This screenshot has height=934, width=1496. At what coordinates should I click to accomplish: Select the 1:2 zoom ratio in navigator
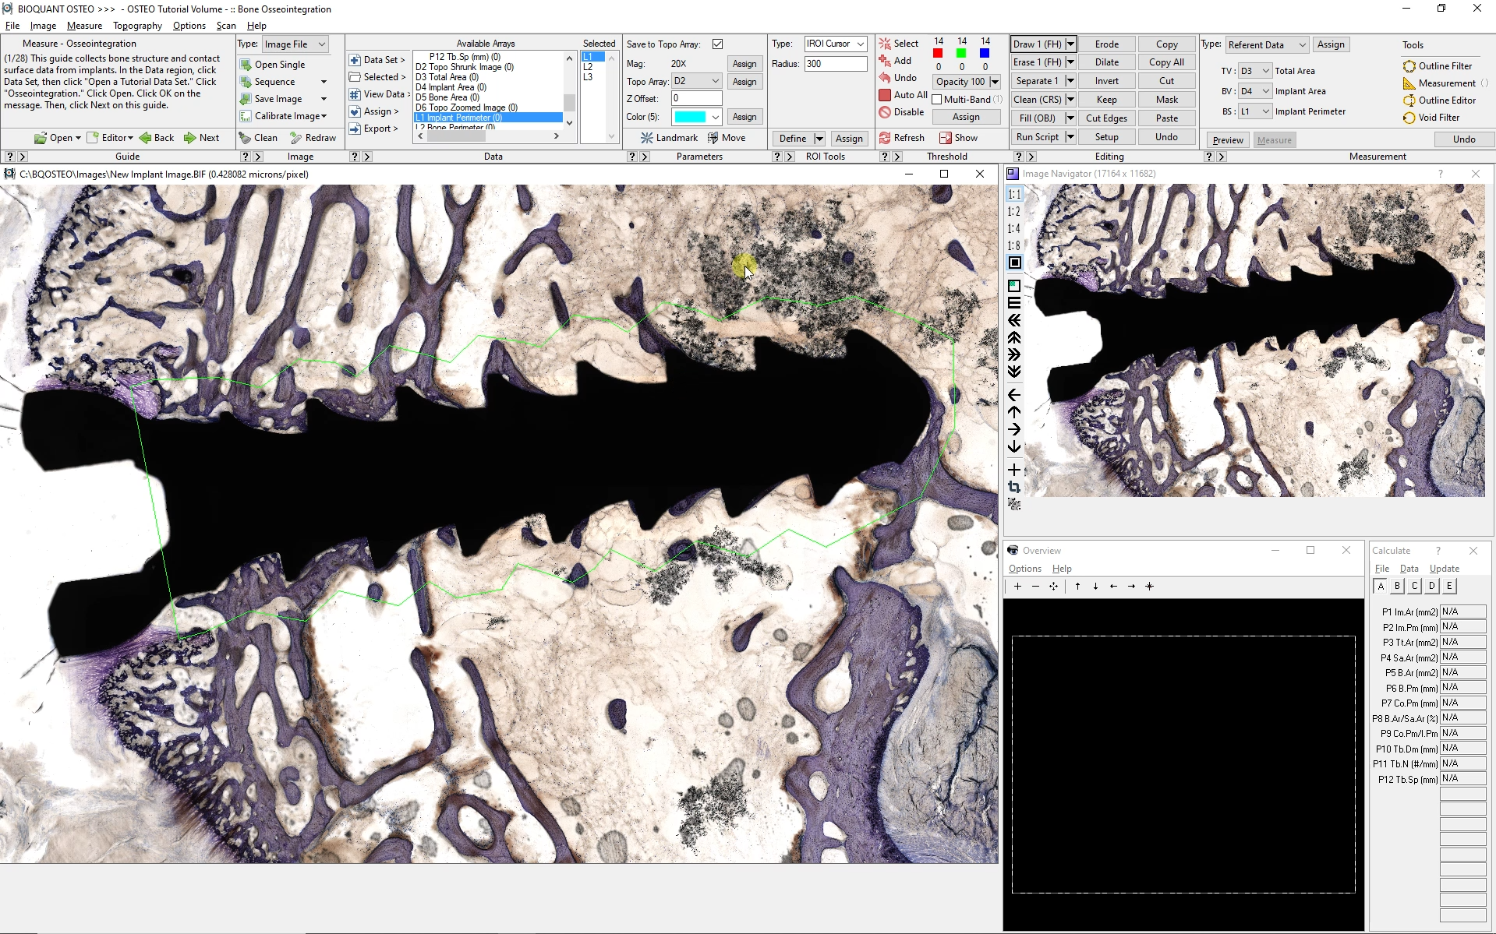[1013, 212]
